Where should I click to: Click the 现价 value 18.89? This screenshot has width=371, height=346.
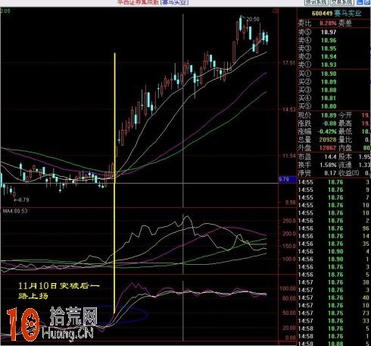pos(329,115)
